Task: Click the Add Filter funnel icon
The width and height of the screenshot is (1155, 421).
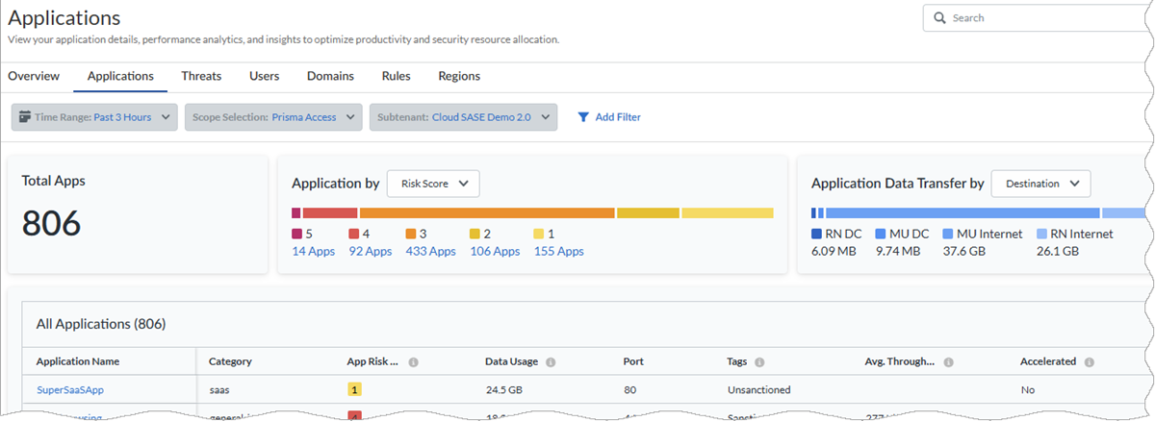Action: tap(583, 117)
